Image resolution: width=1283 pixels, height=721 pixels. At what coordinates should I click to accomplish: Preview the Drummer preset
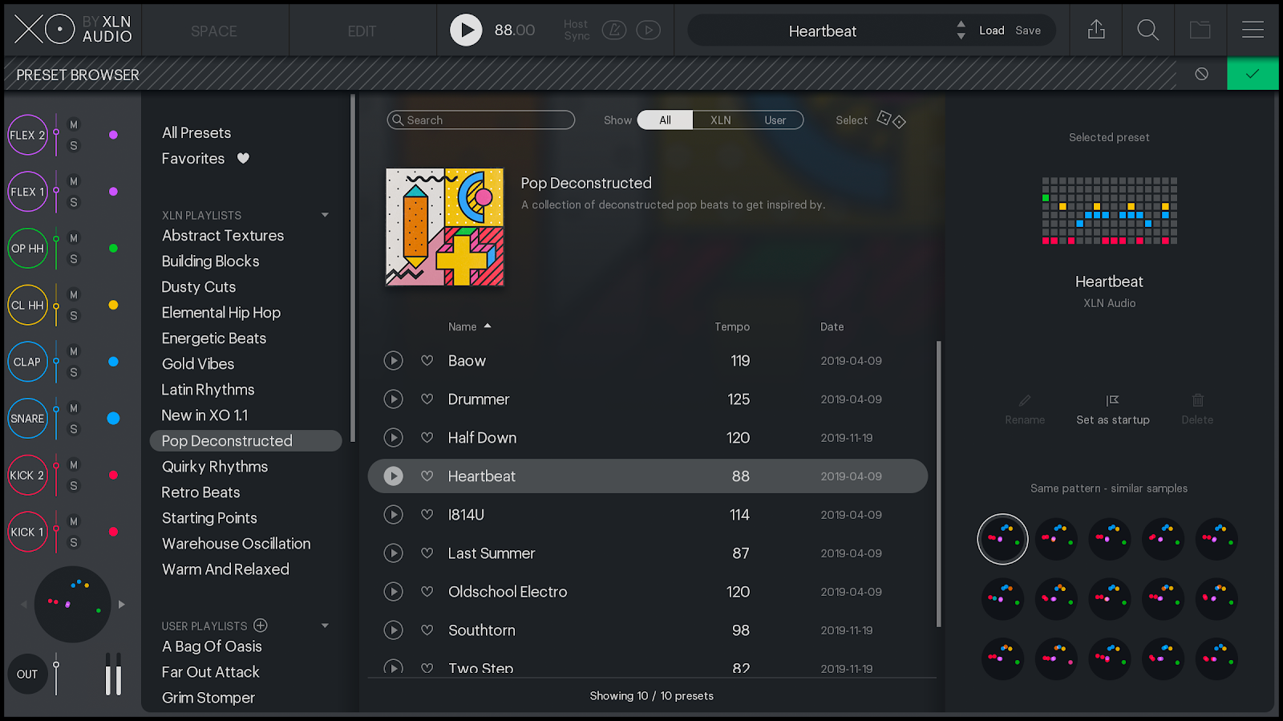[393, 399]
